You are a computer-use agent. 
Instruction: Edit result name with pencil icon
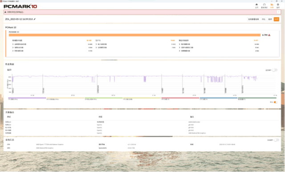35,19
